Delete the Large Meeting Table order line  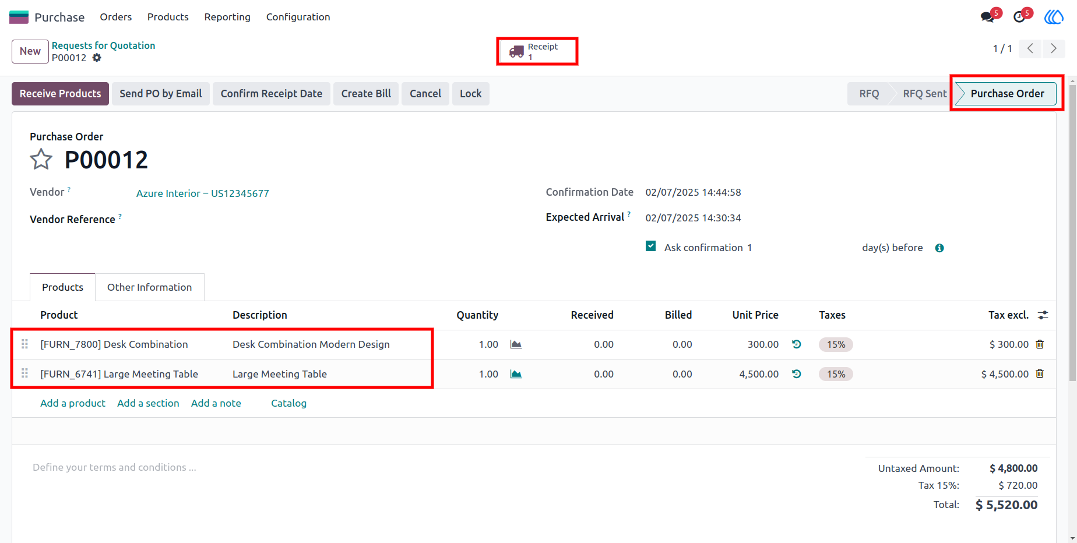point(1040,374)
